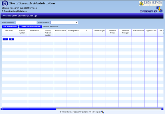Viewport: 165px width, 114px height.
Task: Click the Research Nurse column header
Action: 112,33
